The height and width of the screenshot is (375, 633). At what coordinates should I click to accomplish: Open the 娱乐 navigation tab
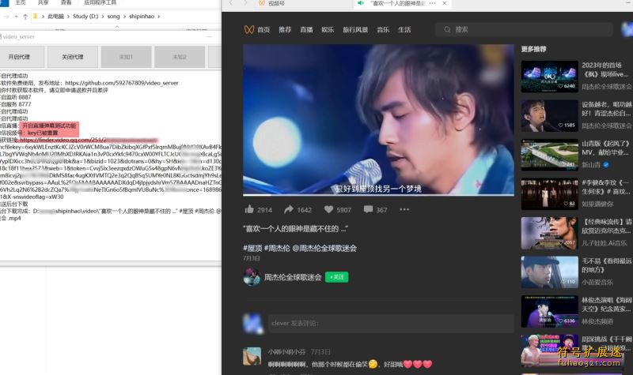(328, 29)
